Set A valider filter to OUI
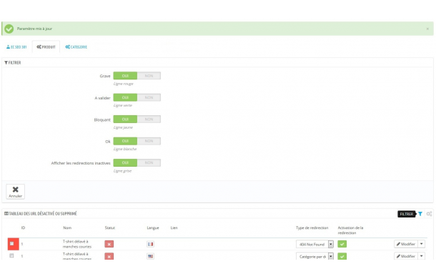 (x=125, y=97)
